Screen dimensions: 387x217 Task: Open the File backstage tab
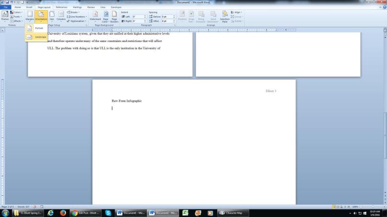[x=6, y=7]
